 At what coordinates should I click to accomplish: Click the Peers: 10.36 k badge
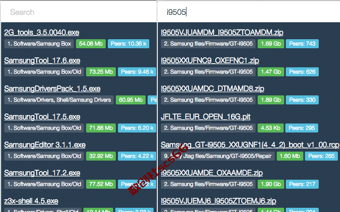pyautogui.click(x=129, y=43)
